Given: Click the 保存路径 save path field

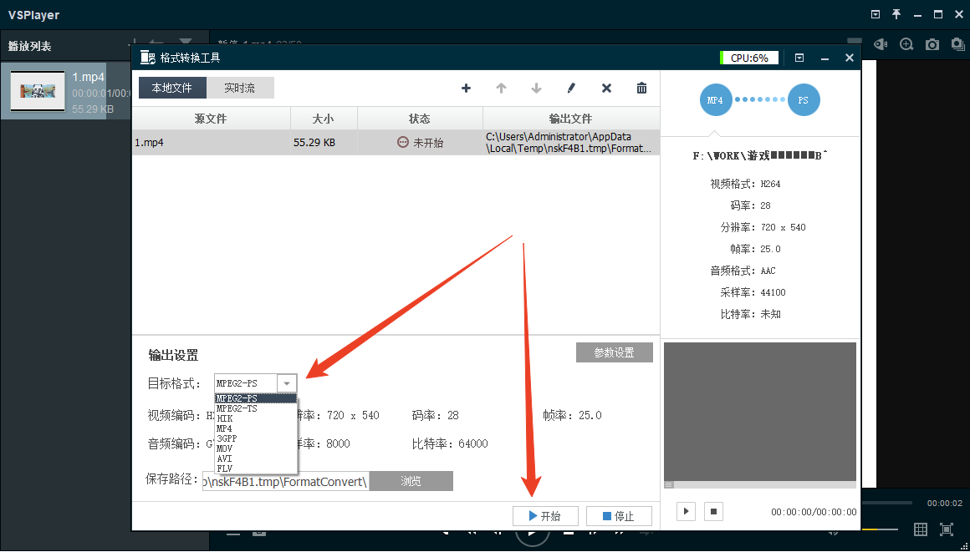Looking at the screenshot, I should pos(286,481).
